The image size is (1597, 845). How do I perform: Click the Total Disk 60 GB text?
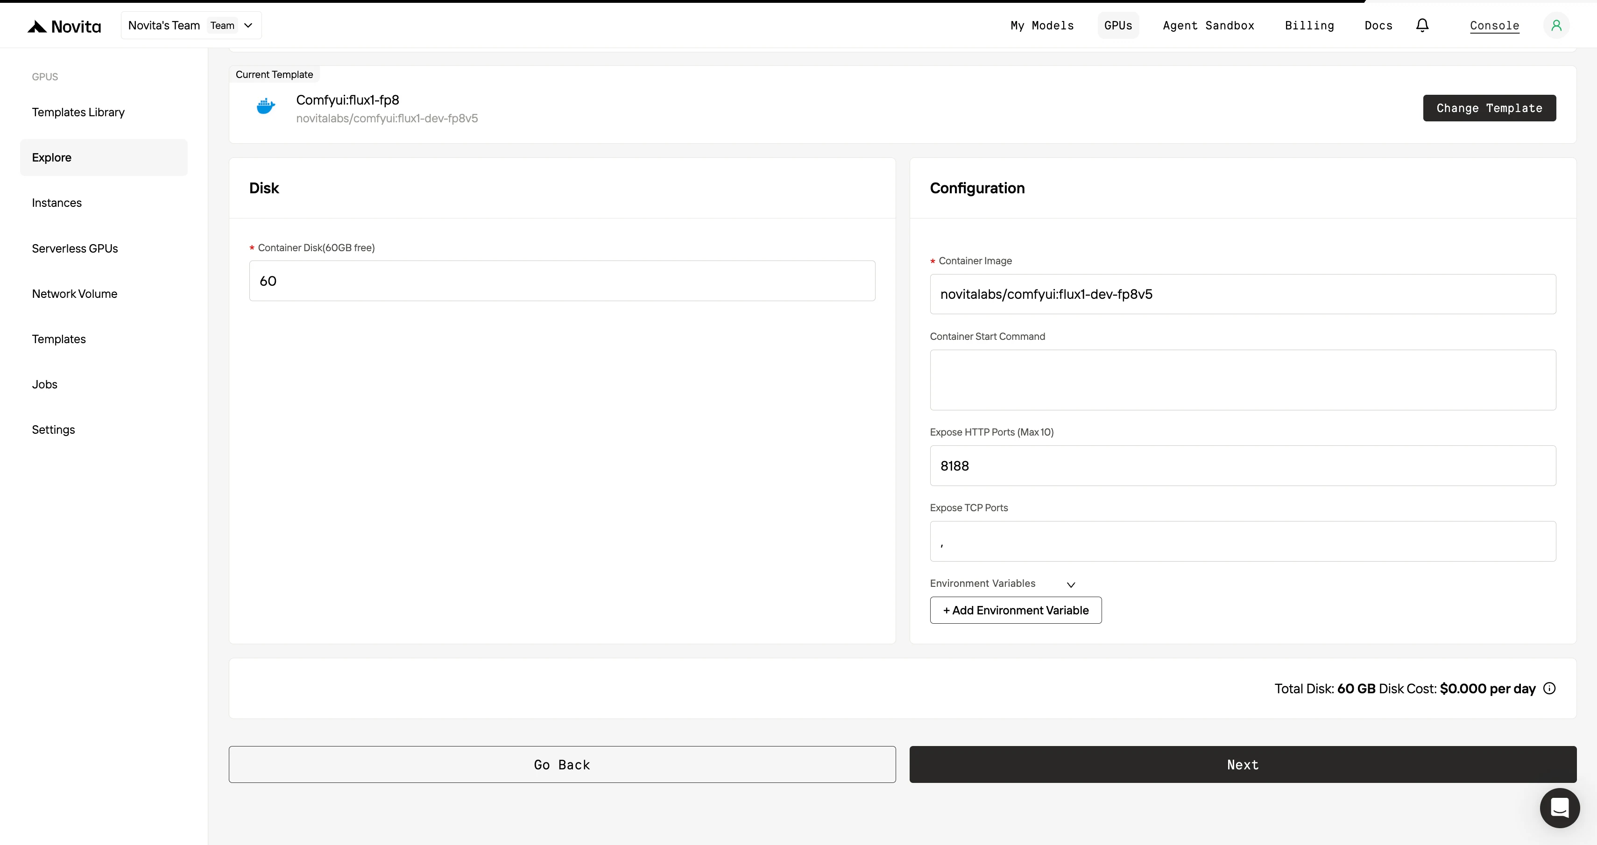pos(1325,689)
